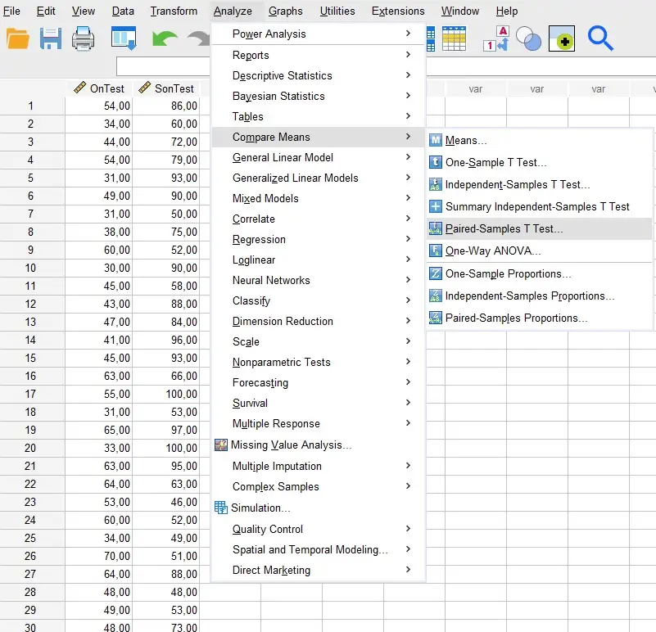
Task: Expand the Reports submenu arrow
Action: pyautogui.click(x=409, y=54)
